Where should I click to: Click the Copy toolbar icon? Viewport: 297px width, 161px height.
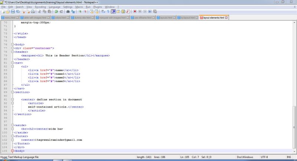click(x=44, y=12)
